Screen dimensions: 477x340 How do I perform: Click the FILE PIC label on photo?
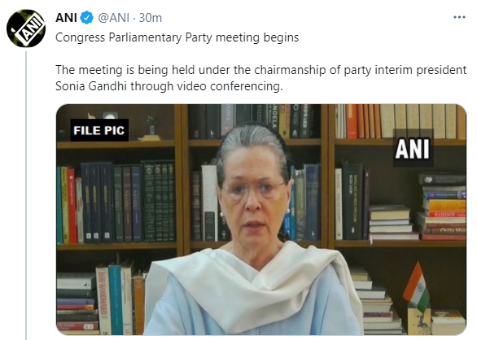[99, 130]
